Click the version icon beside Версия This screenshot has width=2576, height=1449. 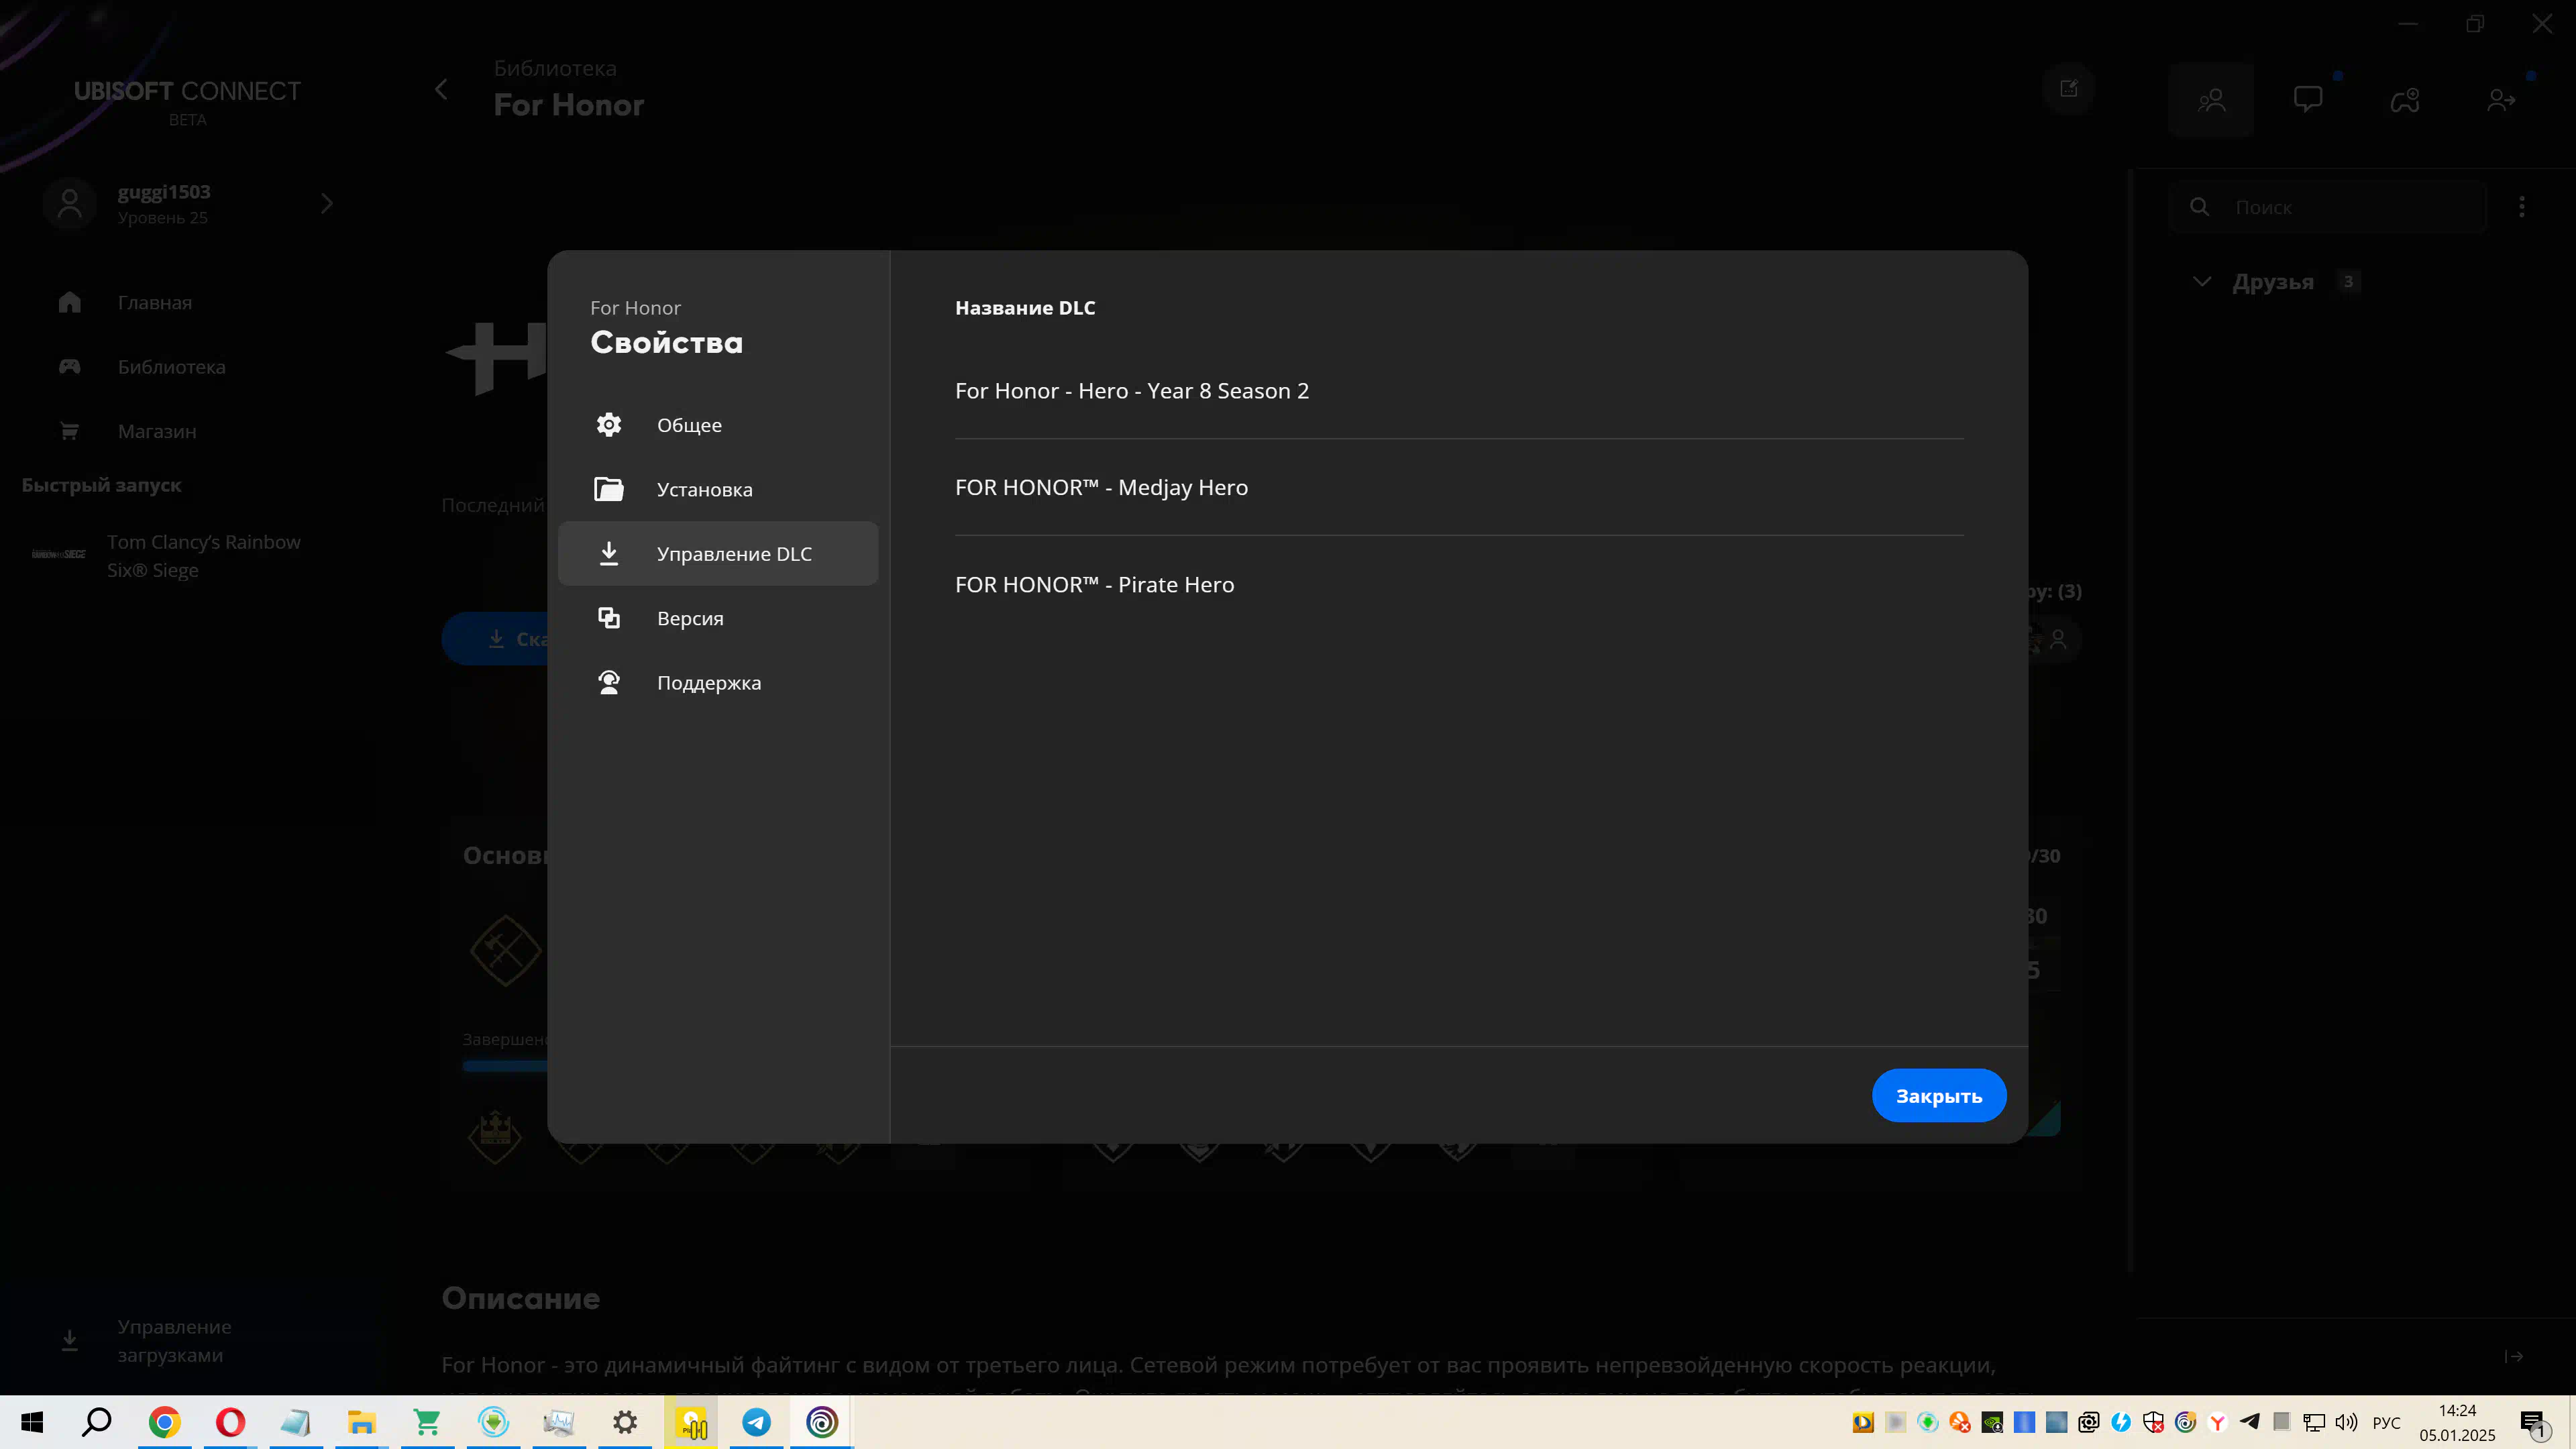click(608, 618)
